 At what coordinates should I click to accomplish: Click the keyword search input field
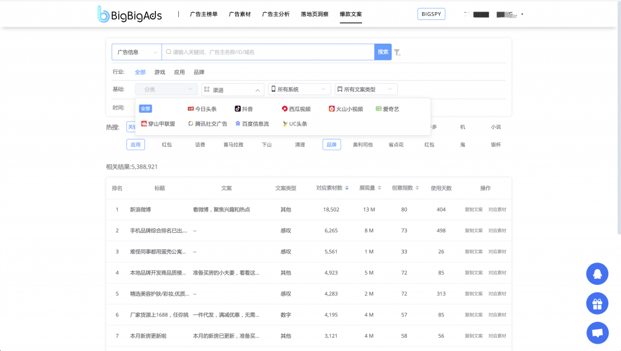point(268,52)
